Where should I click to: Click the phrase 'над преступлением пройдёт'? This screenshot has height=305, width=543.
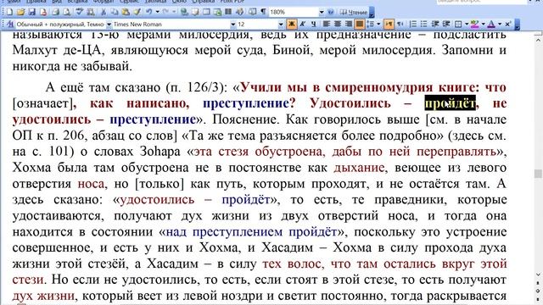point(251,231)
